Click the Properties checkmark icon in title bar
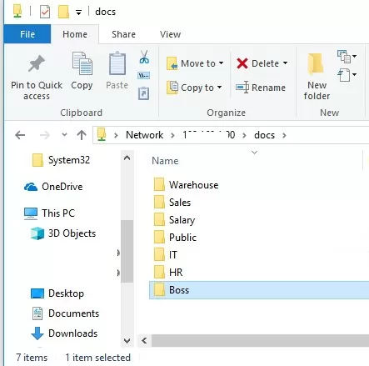 pyautogui.click(x=45, y=12)
